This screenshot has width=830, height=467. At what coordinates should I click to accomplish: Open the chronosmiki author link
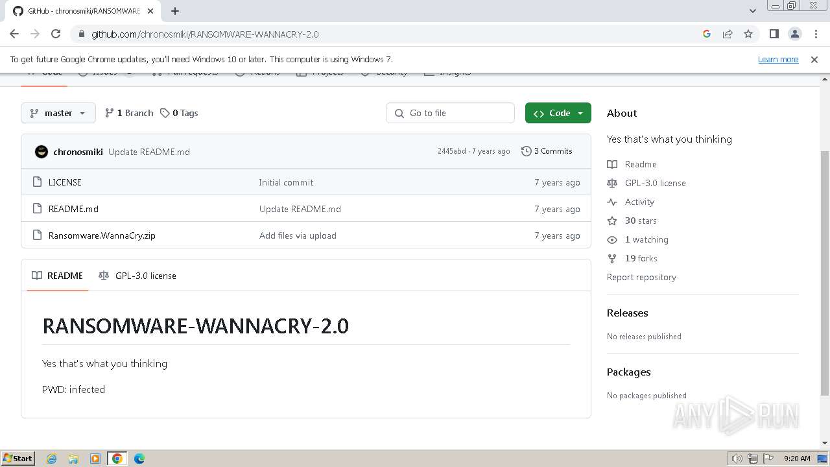pos(78,152)
